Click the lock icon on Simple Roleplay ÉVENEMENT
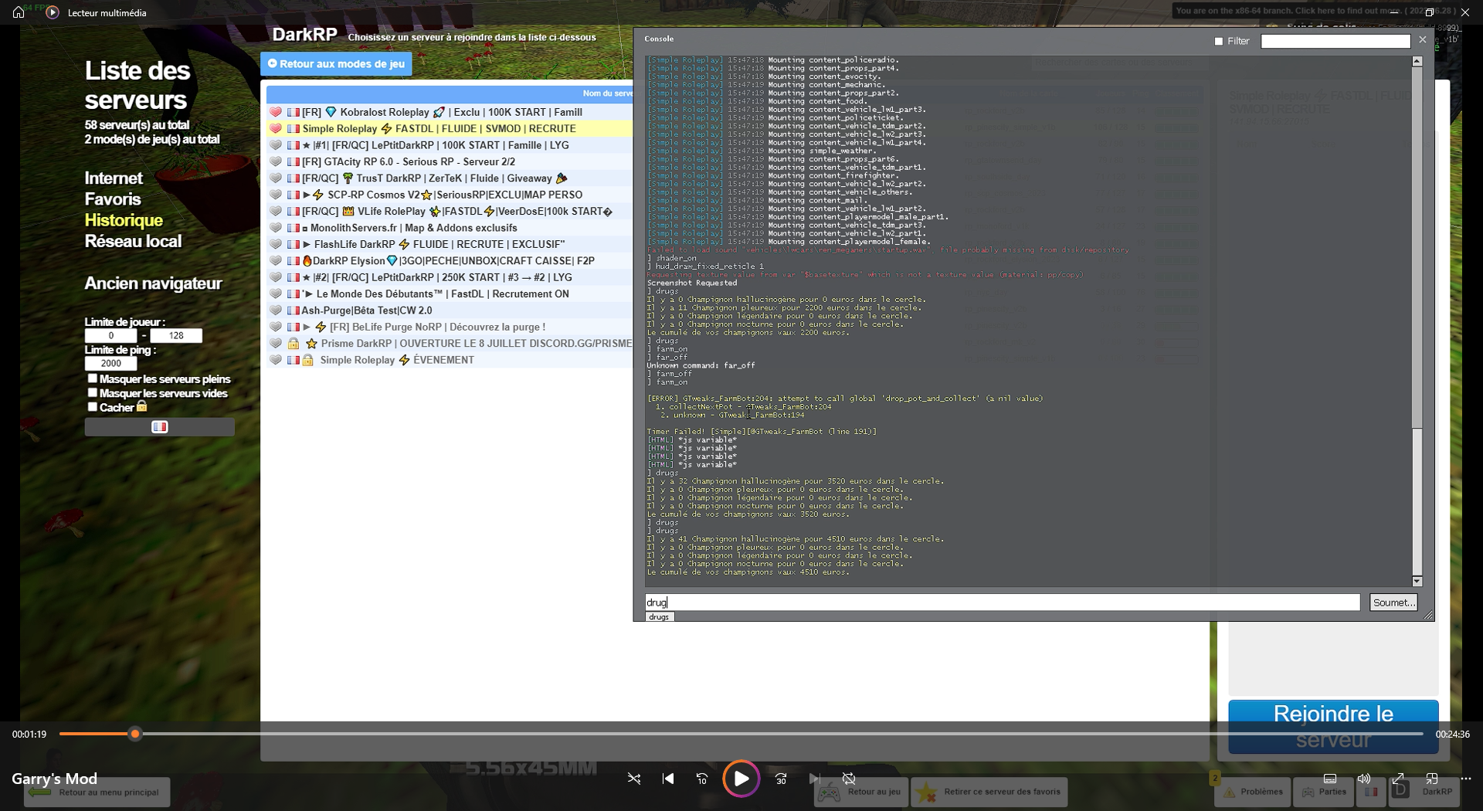The height and width of the screenshot is (811, 1483). 307,360
